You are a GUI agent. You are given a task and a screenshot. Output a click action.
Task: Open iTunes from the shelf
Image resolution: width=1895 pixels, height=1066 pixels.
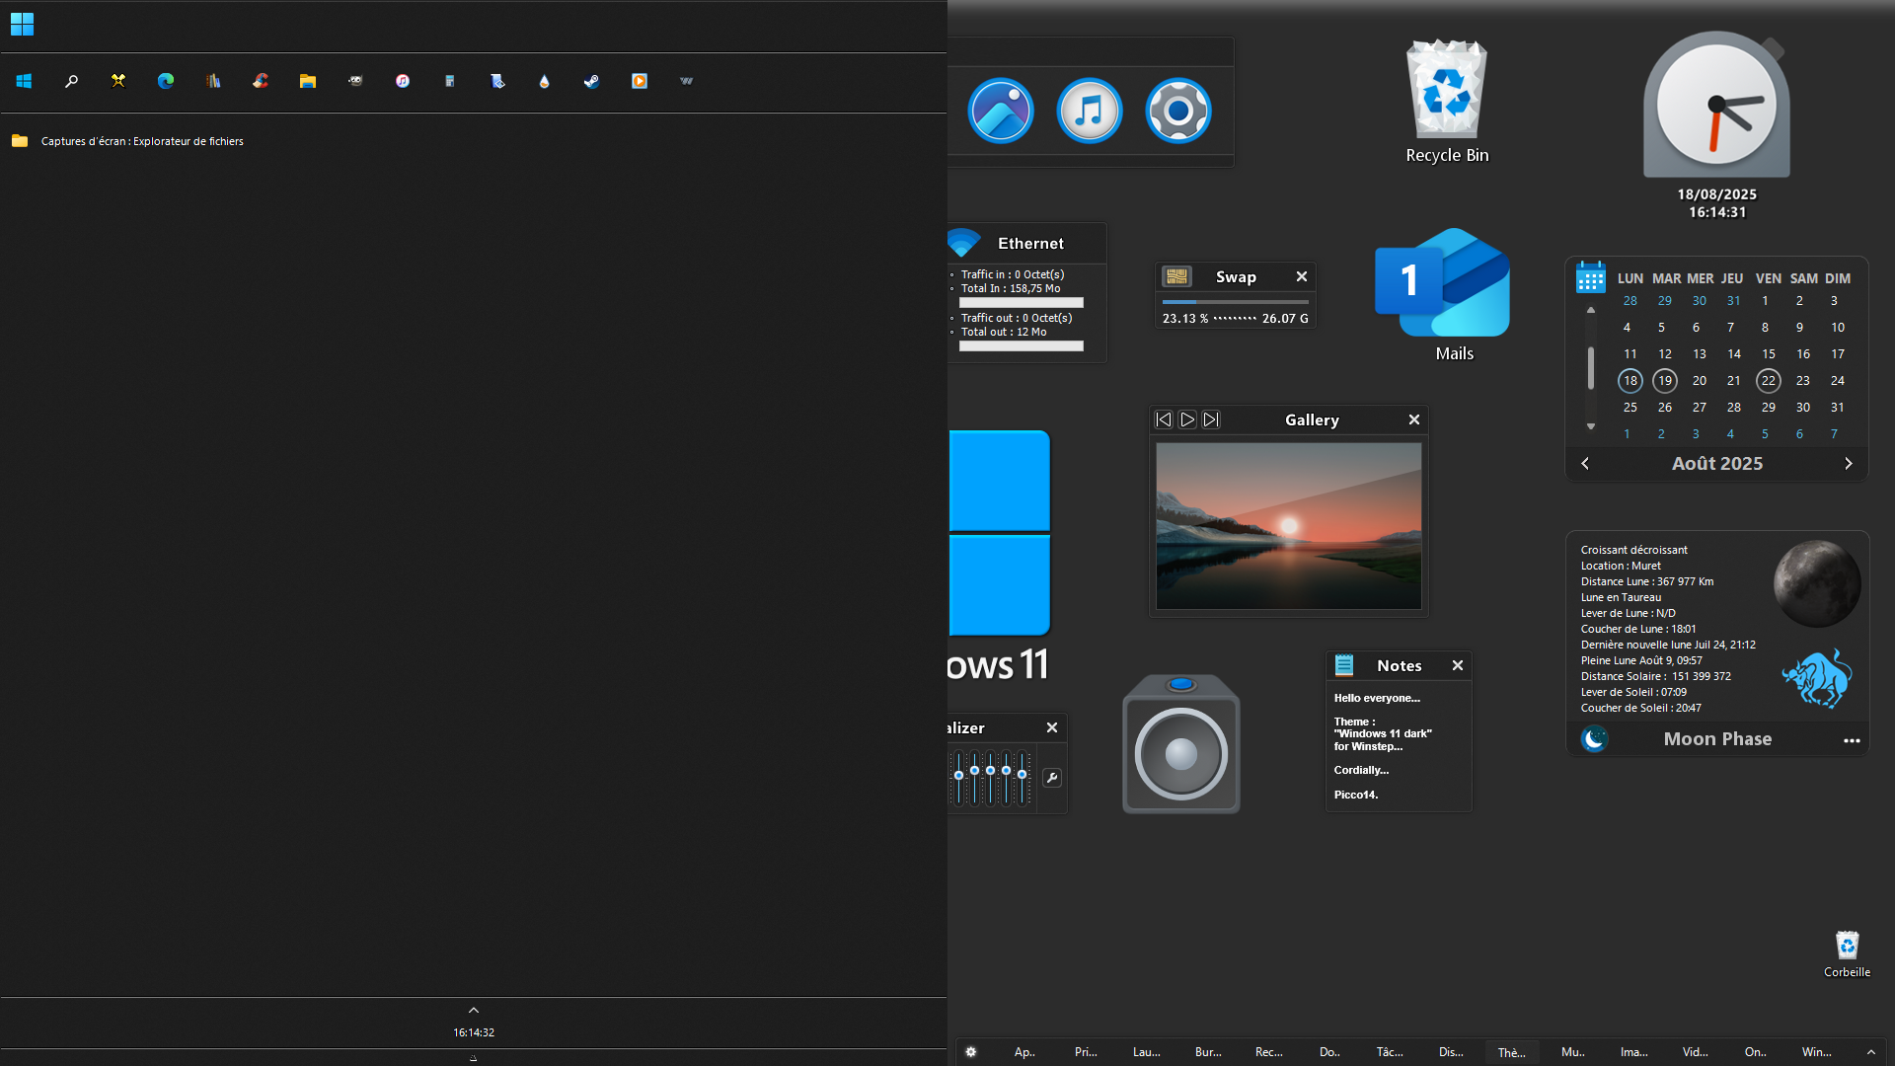(x=403, y=81)
